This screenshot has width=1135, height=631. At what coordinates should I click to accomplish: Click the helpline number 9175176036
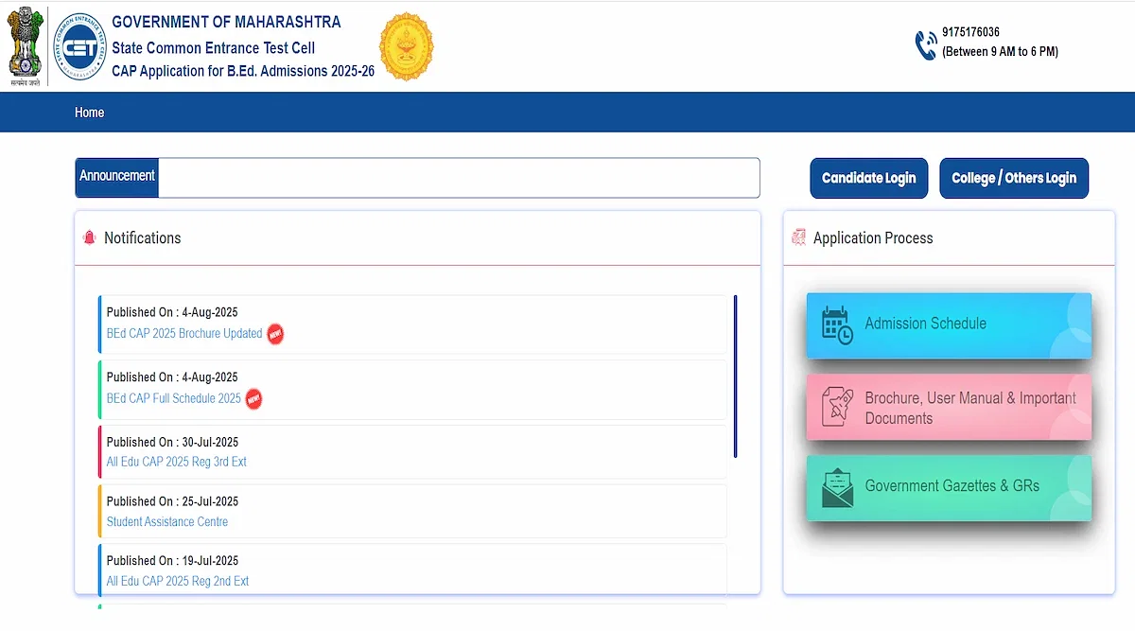(971, 32)
